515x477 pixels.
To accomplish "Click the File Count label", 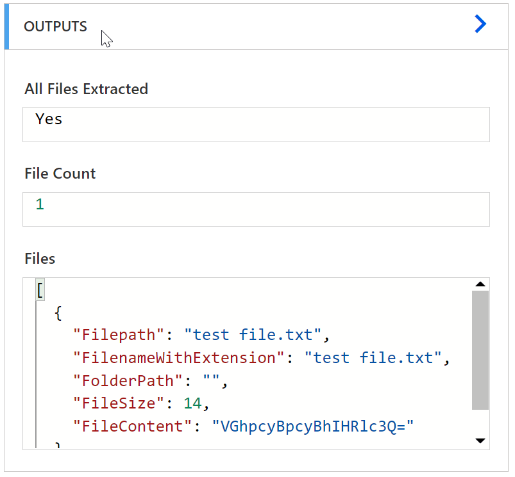I will [x=60, y=174].
